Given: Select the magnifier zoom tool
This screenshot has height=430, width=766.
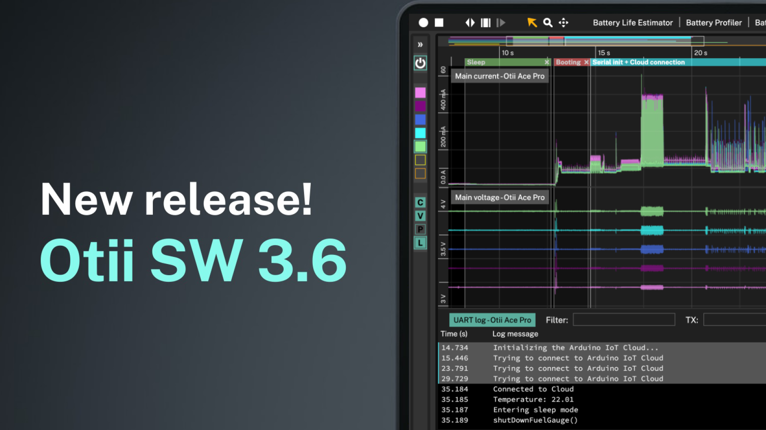Looking at the screenshot, I should 548,23.
